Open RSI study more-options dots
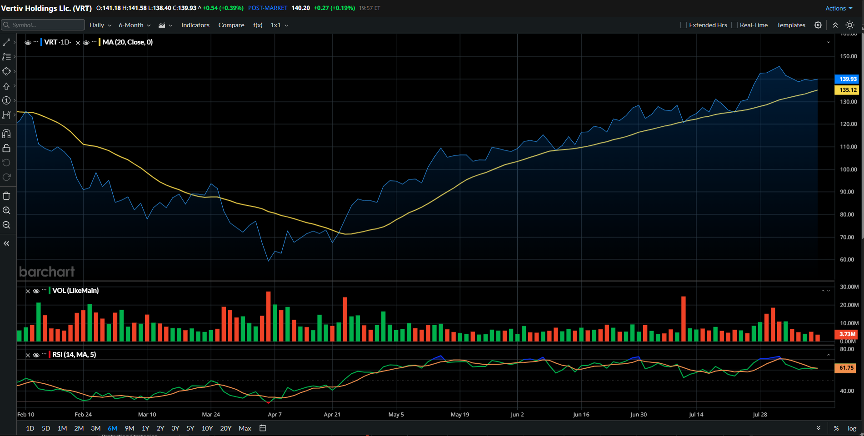This screenshot has width=864, height=436. tap(44, 354)
